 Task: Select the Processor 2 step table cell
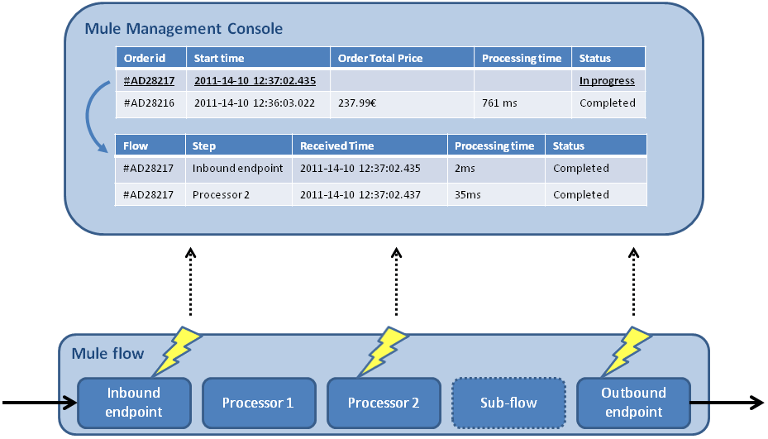(x=222, y=195)
